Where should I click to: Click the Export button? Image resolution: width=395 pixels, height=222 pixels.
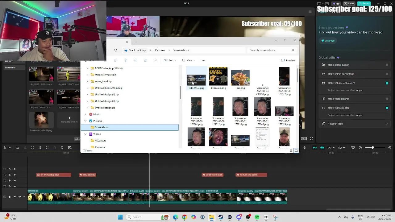pos(364,4)
